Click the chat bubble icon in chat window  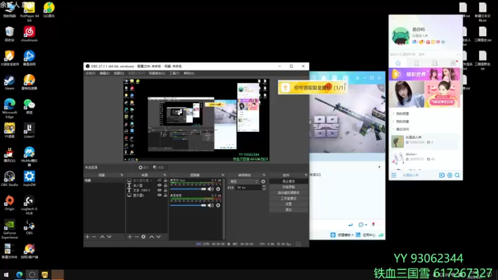pos(361,225)
